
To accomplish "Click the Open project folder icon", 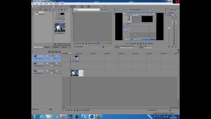I will click(x=36, y=7).
